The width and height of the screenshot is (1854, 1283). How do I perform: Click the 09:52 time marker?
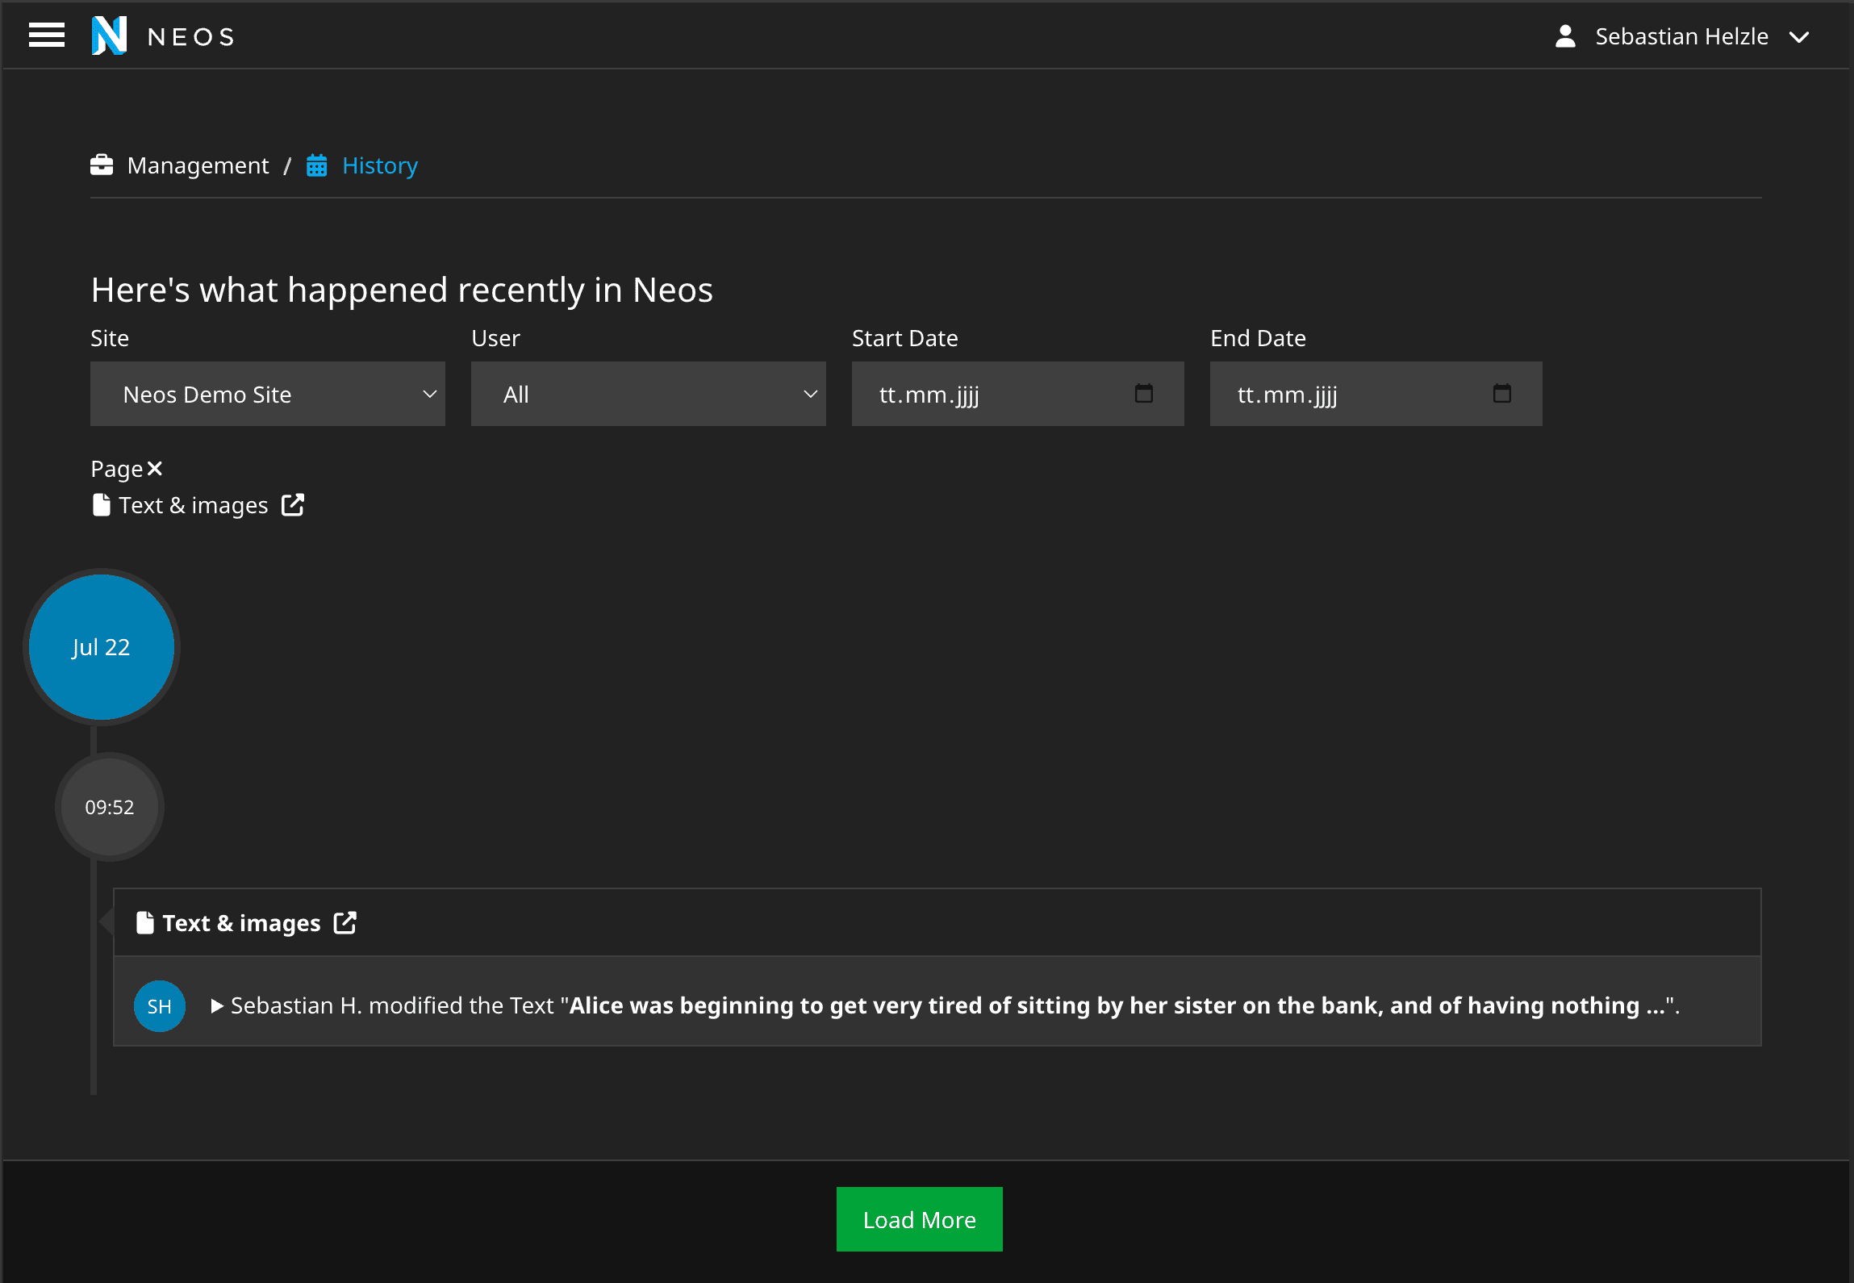110,807
